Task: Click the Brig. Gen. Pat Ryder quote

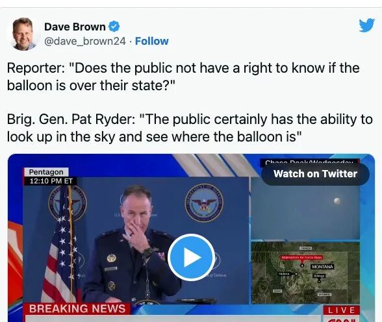Action: [x=190, y=128]
